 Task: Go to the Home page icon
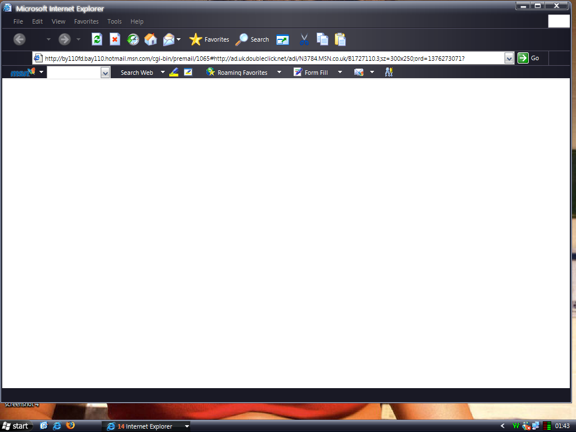pos(151,39)
